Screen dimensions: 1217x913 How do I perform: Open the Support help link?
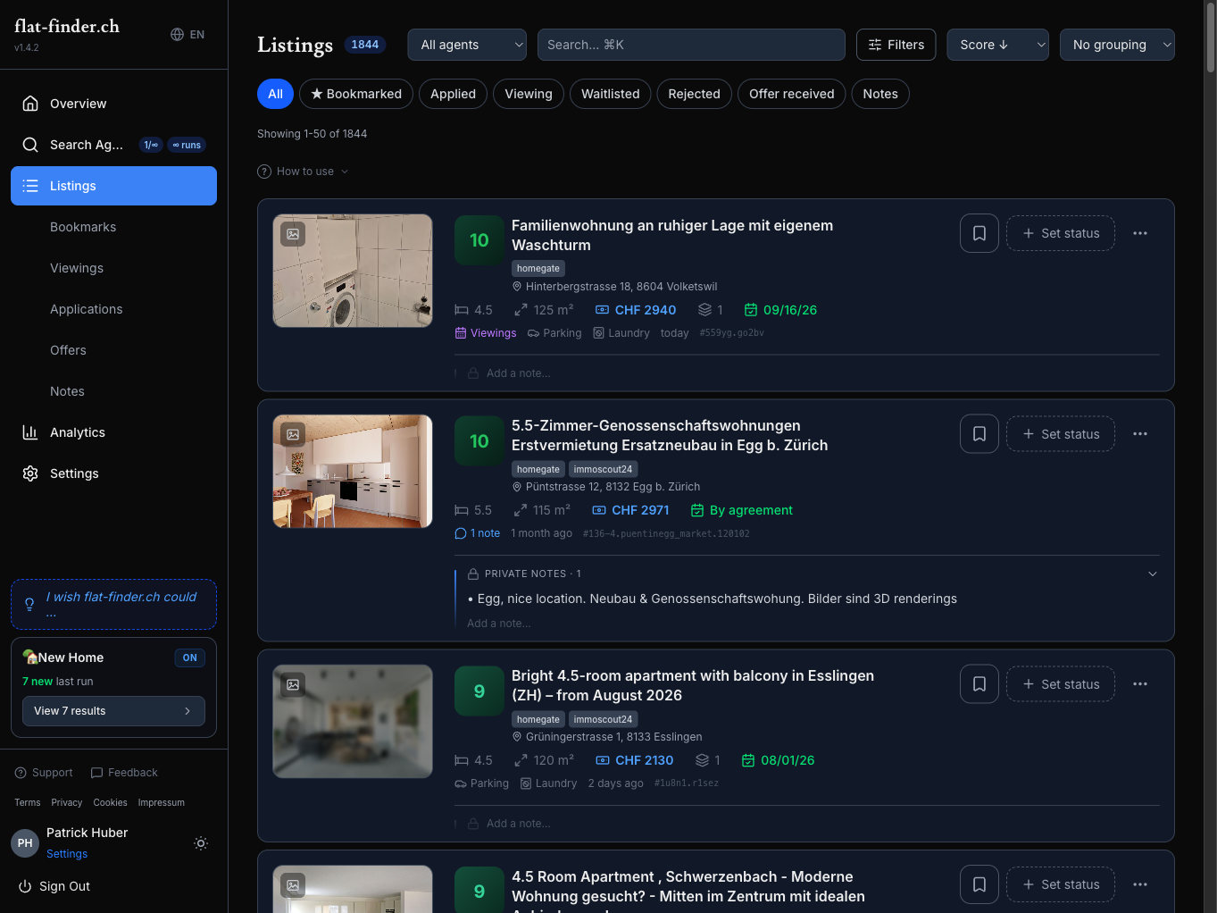(44, 773)
